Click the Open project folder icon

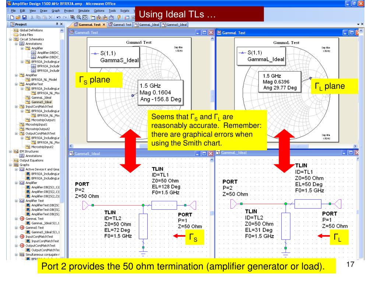pyautogui.click(x=18, y=17)
